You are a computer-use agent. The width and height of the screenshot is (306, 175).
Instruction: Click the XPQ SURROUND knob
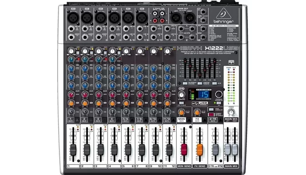coord(182,95)
